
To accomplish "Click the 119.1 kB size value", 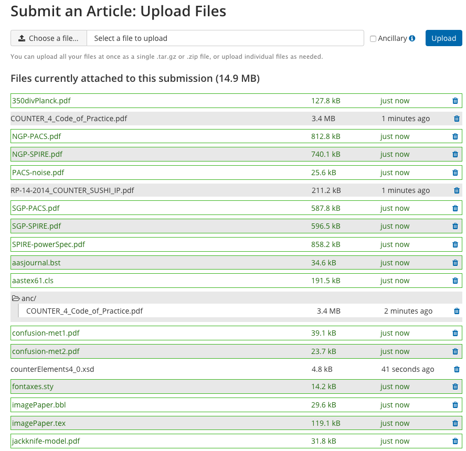I will pos(326,423).
